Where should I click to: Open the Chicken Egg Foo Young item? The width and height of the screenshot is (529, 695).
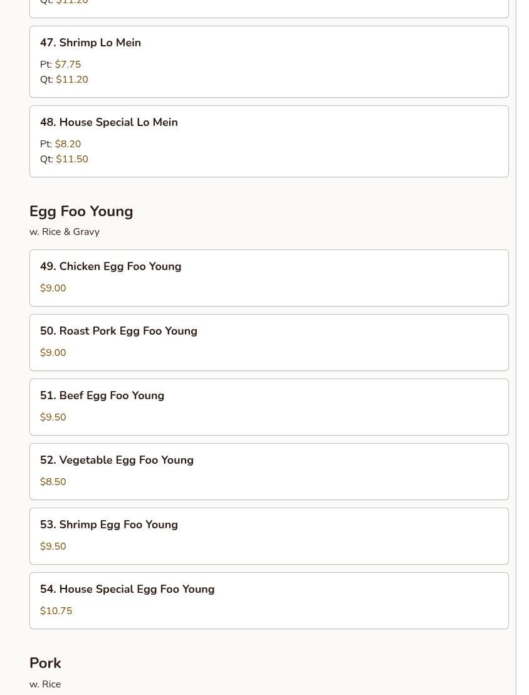coord(110,266)
